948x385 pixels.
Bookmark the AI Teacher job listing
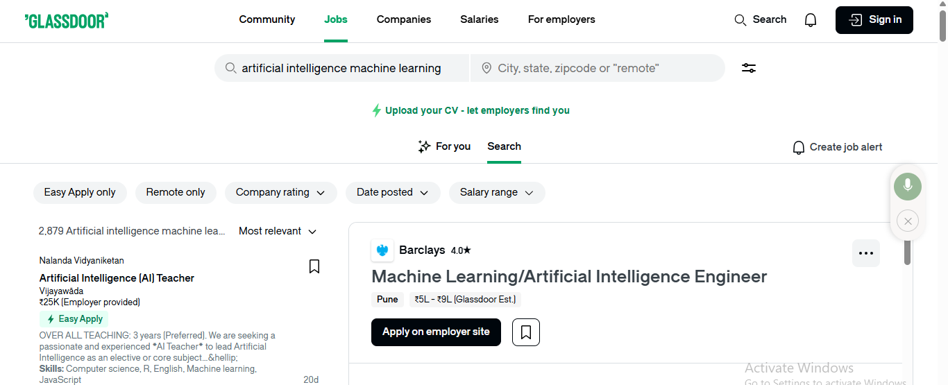pyautogui.click(x=314, y=266)
